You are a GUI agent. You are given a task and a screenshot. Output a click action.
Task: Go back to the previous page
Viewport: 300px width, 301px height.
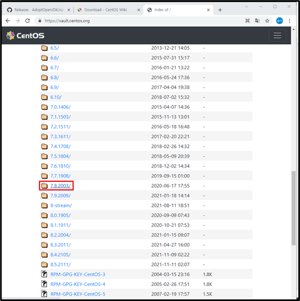click(x=7, y=21)
